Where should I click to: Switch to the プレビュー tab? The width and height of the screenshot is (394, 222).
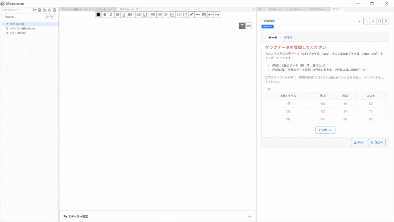tap(275, 9)
